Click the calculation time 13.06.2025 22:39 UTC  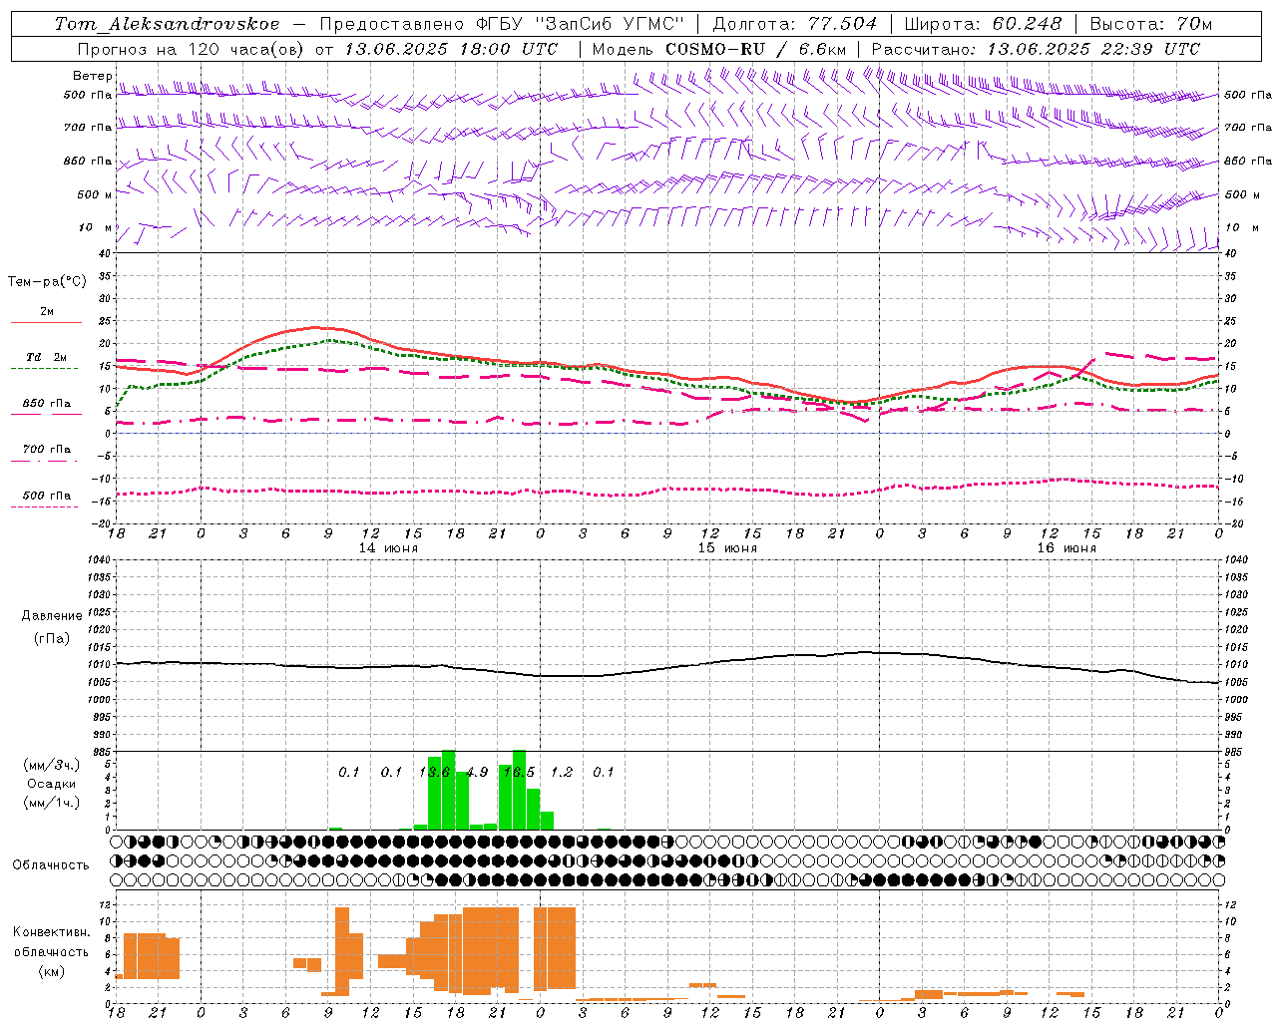(1093, 49)
